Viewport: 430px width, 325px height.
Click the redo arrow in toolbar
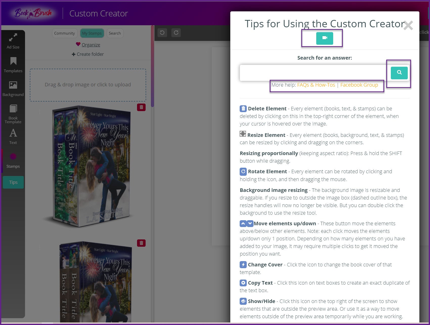tap(176, 33)
